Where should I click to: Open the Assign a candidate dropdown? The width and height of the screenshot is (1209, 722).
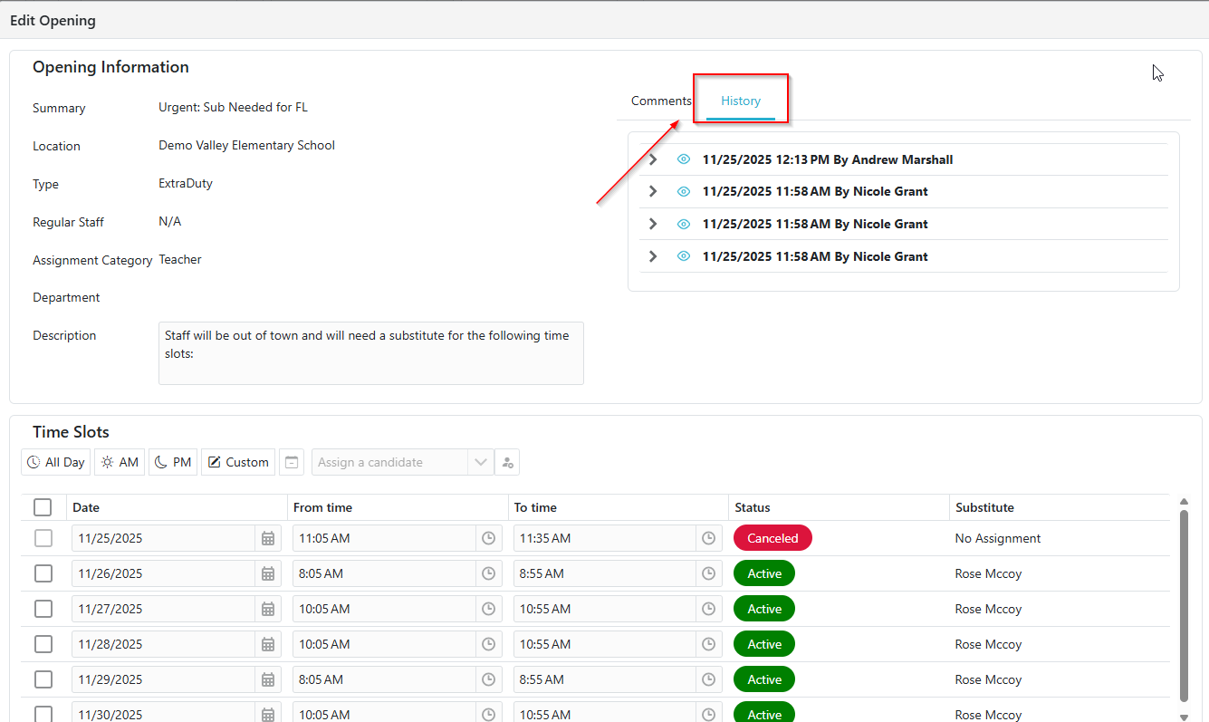[480, 462]
